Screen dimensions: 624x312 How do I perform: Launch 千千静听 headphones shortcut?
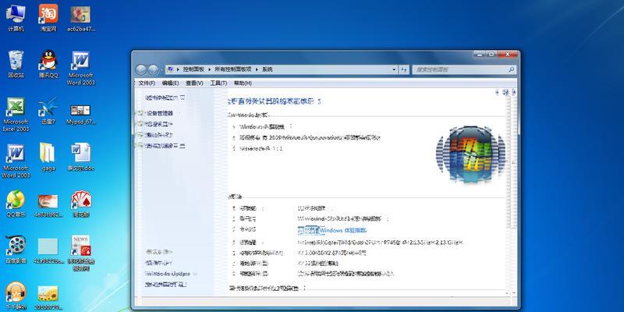click(x=16, y=296)
